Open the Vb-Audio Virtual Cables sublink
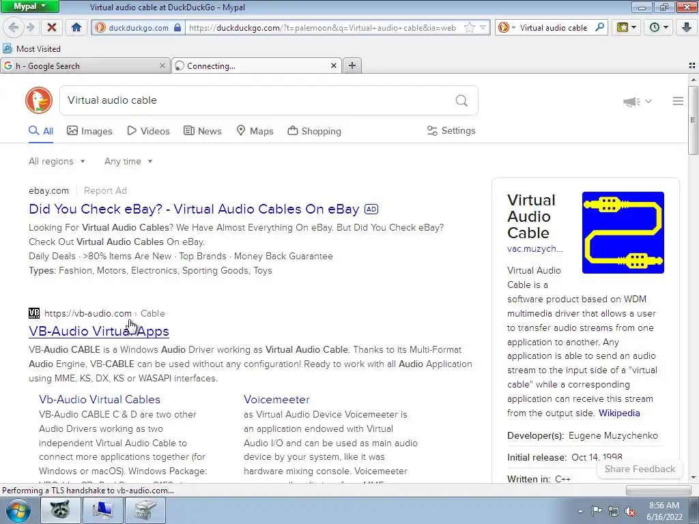Viewport: 699px width, 524px height. [x=100, y=399]
